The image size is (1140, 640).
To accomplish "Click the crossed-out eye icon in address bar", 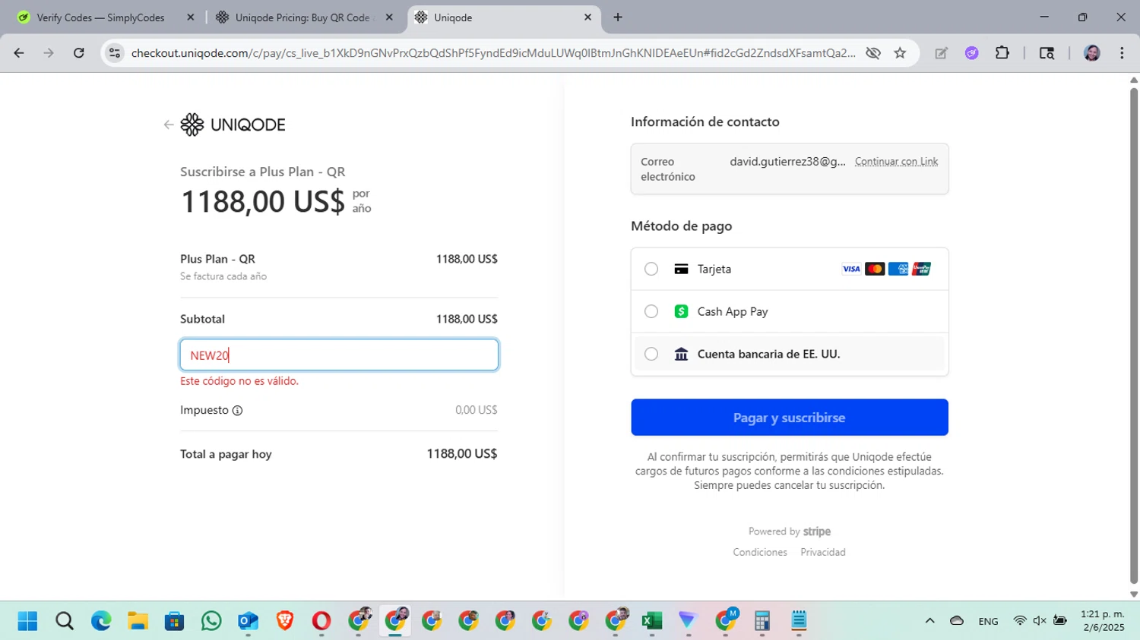I will [873, 53].
